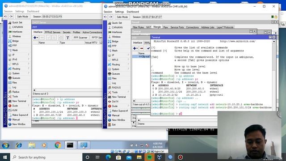Click Session address field in left WinBox

click(x=52, y=17)
